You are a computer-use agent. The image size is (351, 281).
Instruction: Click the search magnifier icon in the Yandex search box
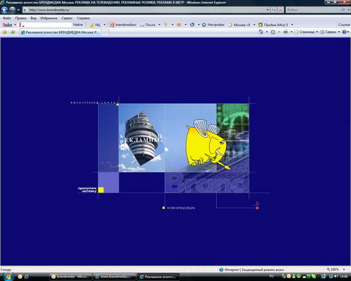pos(343,10)
